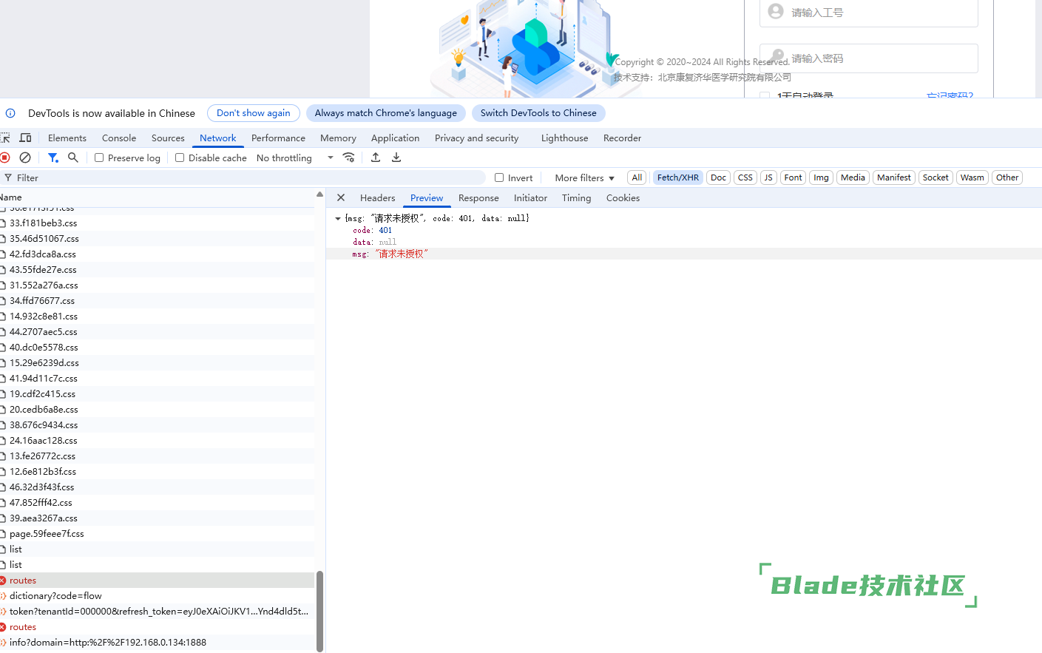This screenshot has height=653, width=1042.
Task: Toggle the All request type filter
Action: click(637, 177)
